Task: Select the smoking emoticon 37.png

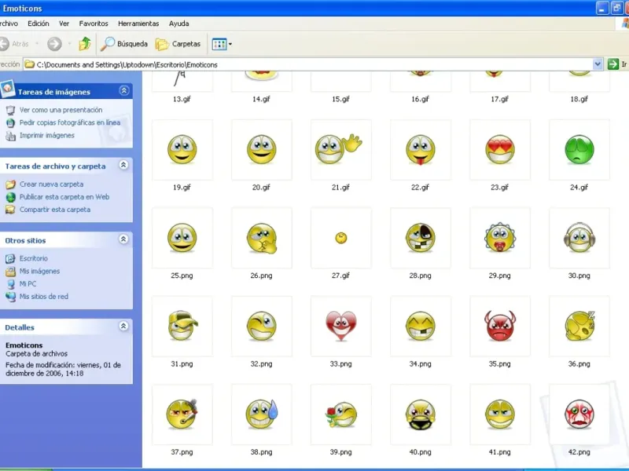Action: tap(182, 414)
